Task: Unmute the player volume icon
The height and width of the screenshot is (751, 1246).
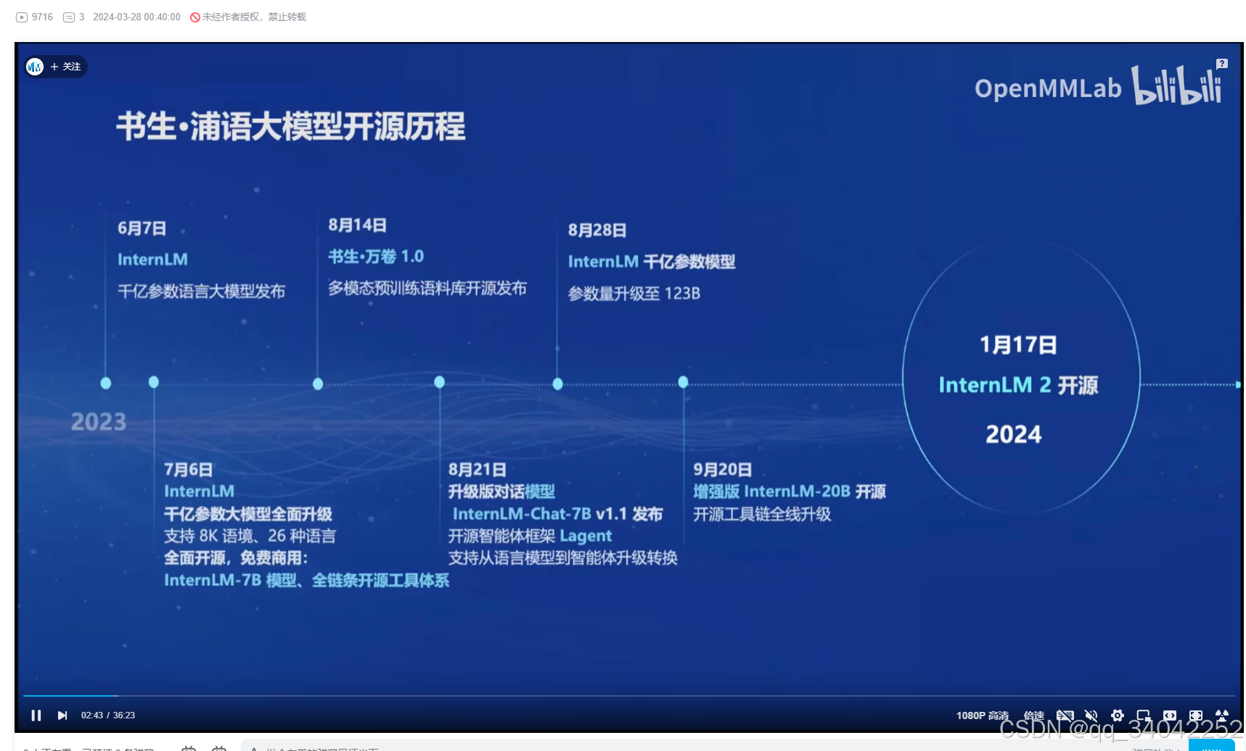Action: (1091, 715)
